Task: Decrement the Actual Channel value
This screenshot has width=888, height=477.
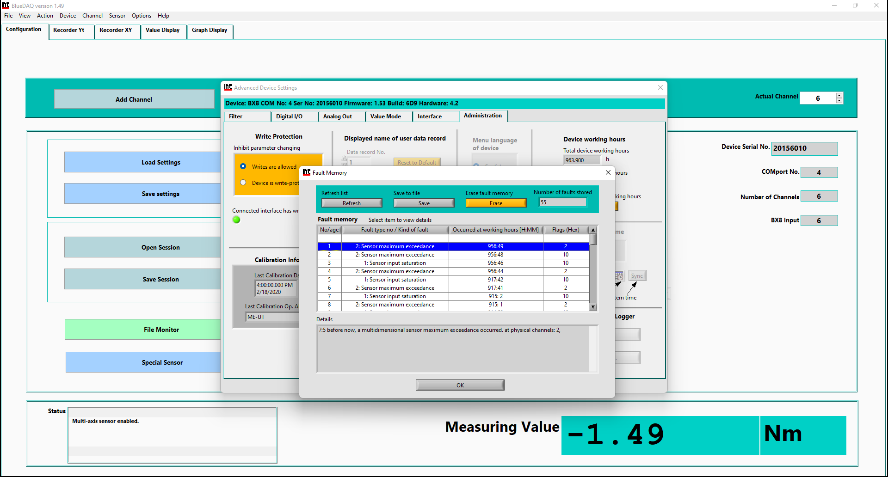Action: (839, 101)
